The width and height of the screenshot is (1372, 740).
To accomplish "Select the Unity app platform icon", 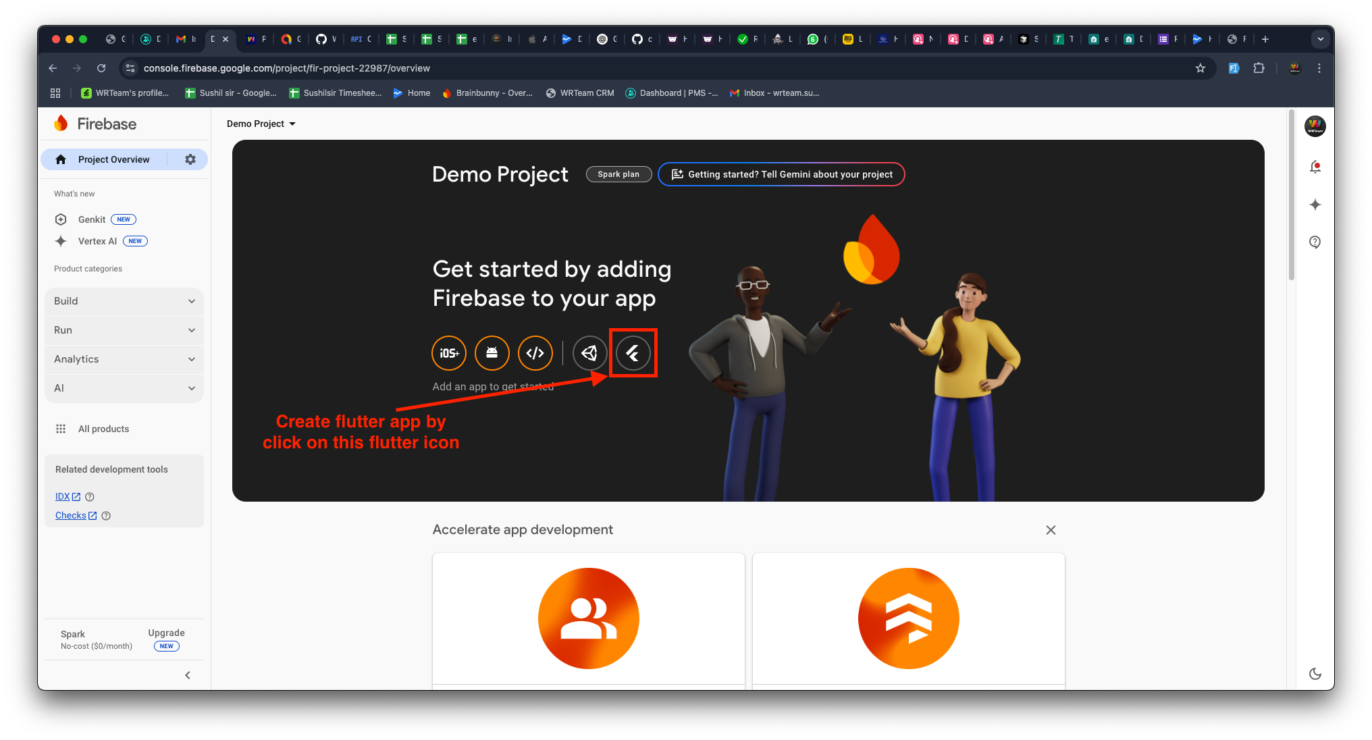I will point(589,352).
